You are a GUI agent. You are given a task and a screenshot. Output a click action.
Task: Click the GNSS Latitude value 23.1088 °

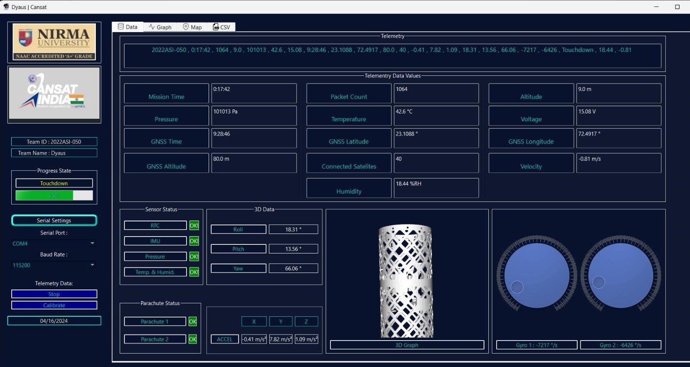pyautogui.click(x=436, y=138)
